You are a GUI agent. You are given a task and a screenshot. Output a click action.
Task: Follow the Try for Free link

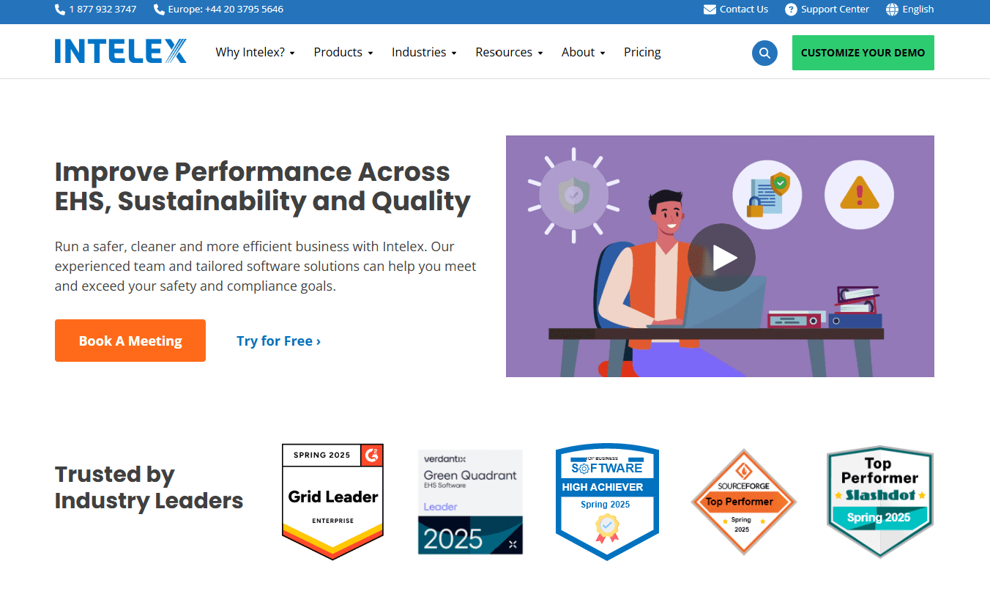click(278, 341)
